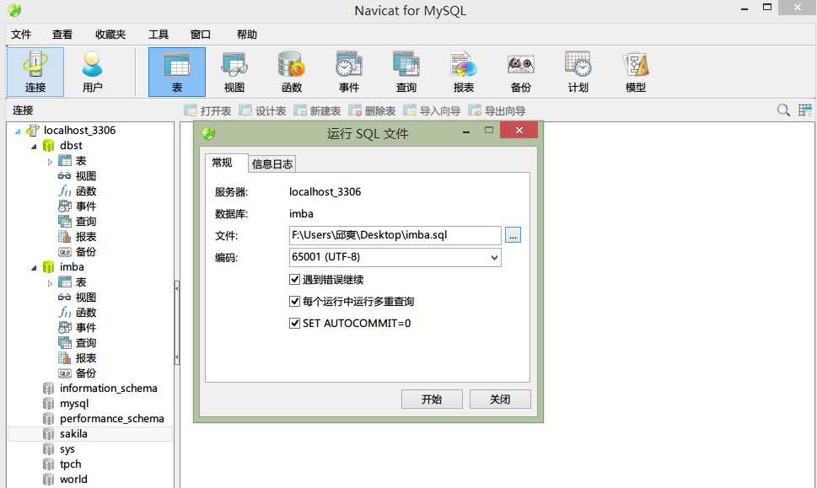This screenshot has height=488, width=817.
Task: Select the 计划 (Schedule) toolbar icon
Action: (x=578, y=72)
